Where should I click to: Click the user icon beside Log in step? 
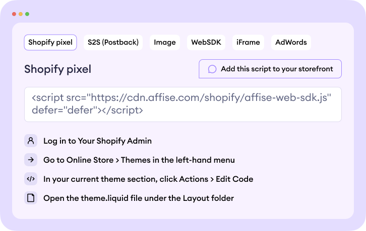[31, 141]
